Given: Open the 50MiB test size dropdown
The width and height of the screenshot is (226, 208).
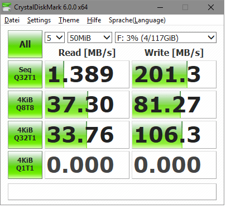Looking at the screenshot, I should 90,37.
